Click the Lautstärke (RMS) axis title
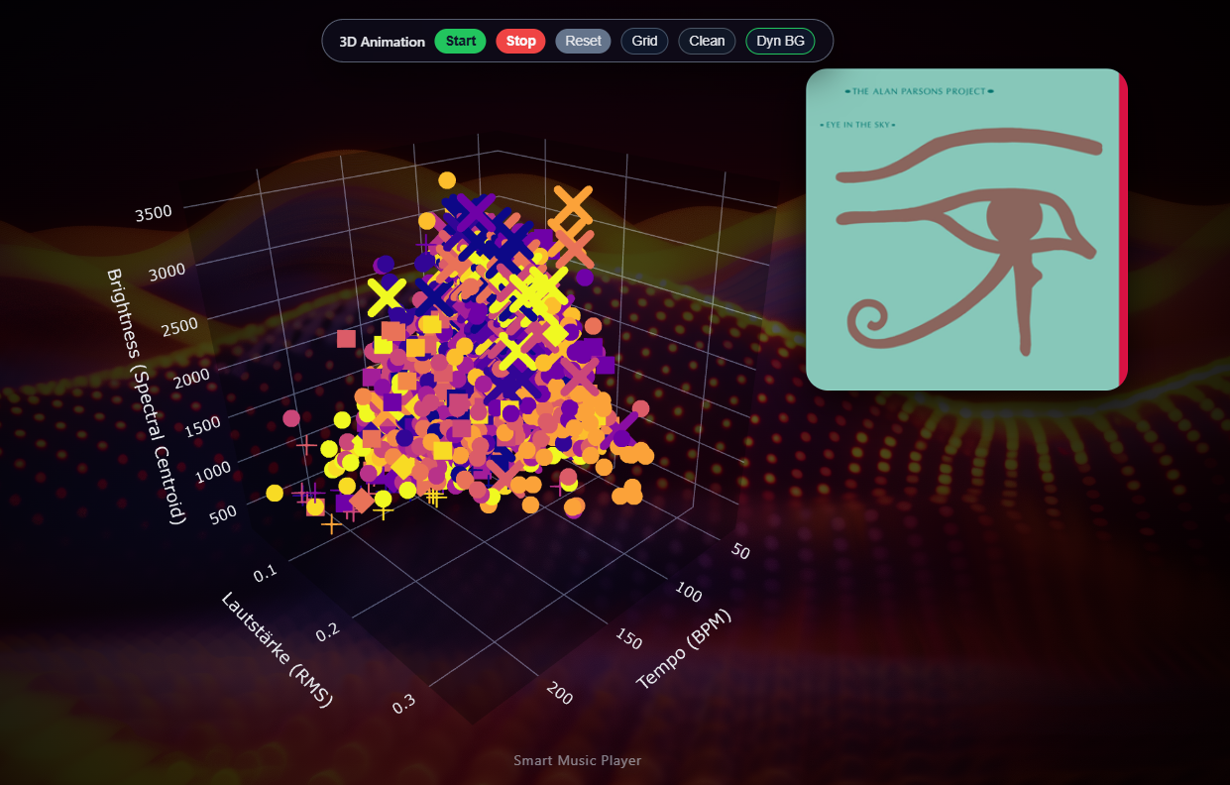Image resolution: width=1230 pixels, height=785 pixels. click(x=277, y=649)
